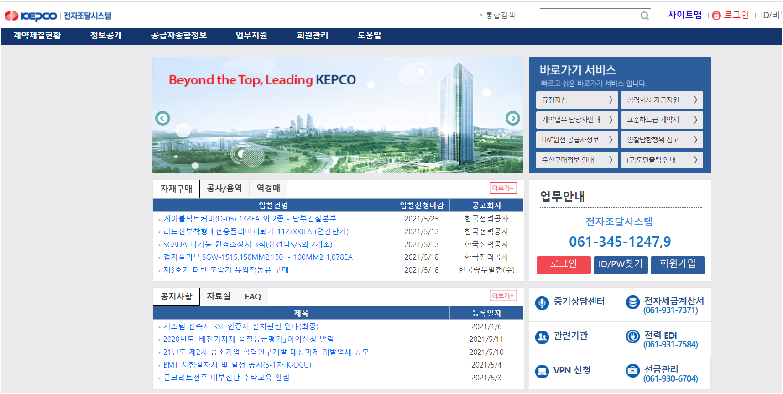Click the 등록일자 column header
Screen dimensions: 783x394
(x=486, y=313)
